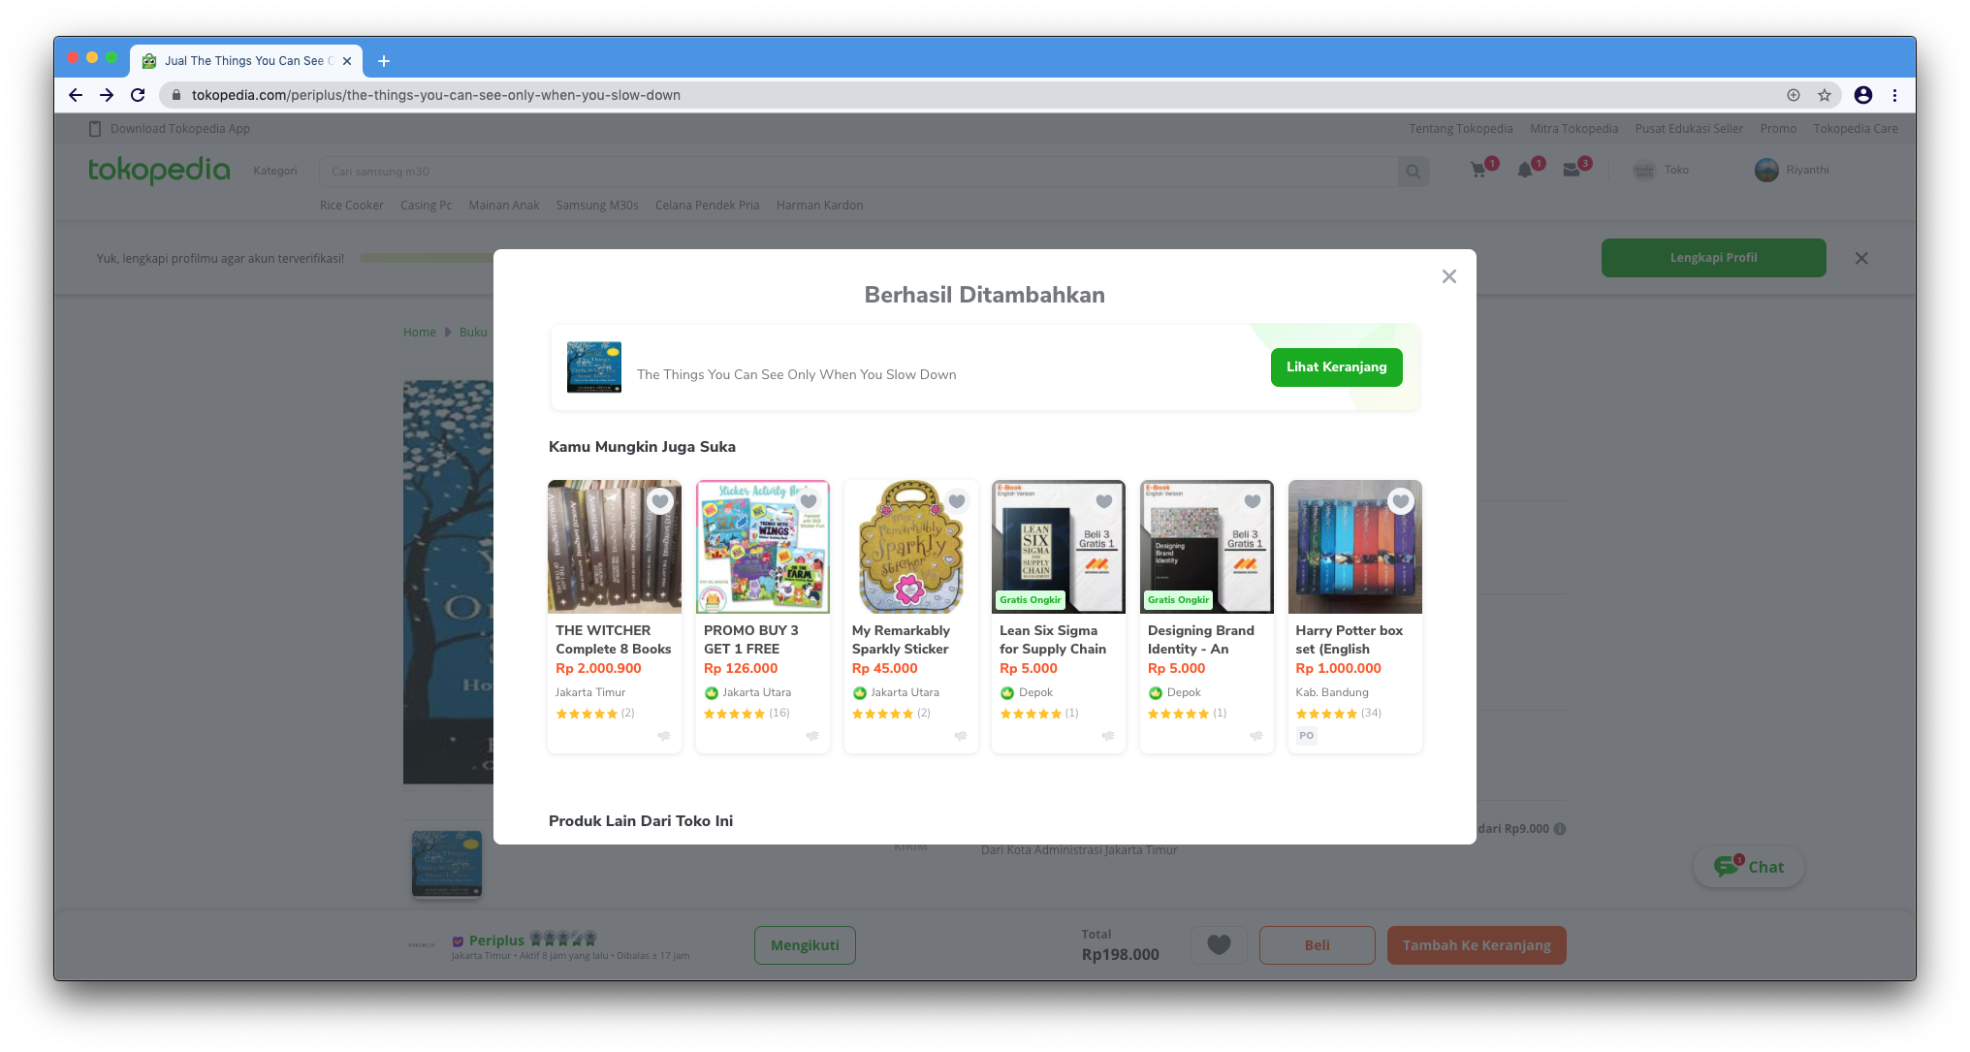Image resolution: width=1970 pixels, height=1052 pixels.
Task: Bookmark this page with the star icon
Action: pos(1825,95)
